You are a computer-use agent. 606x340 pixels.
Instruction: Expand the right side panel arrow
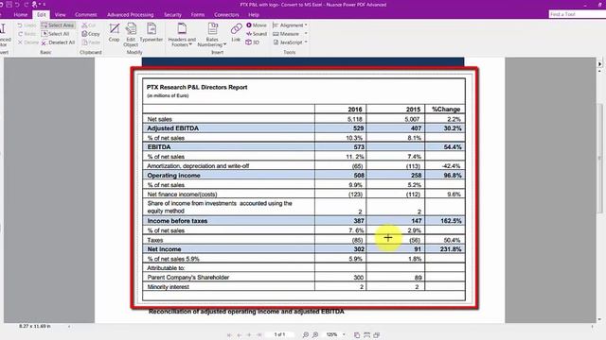(x=599, y=63)
